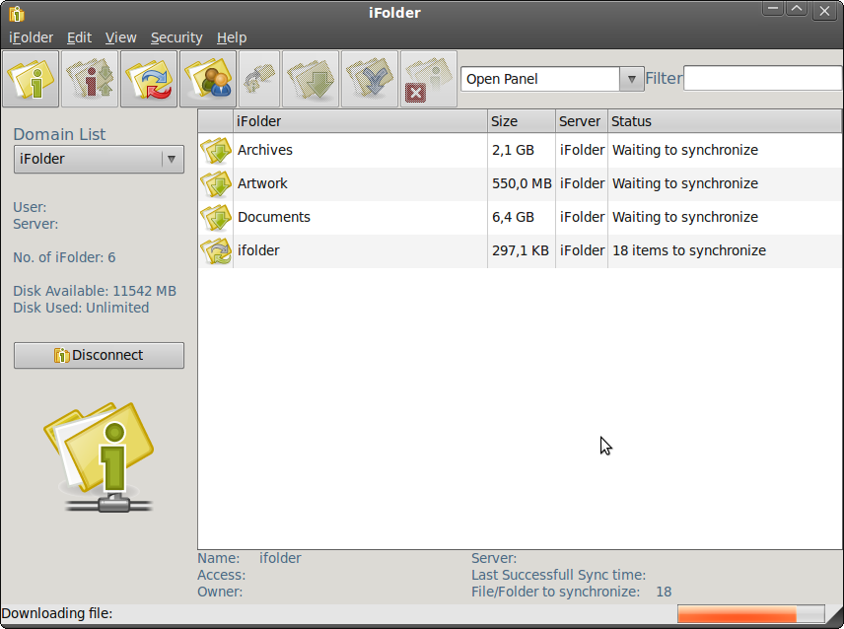Click the folder icon of the Archives row
Screen dimensions: 844x629
tap(216, 150)
